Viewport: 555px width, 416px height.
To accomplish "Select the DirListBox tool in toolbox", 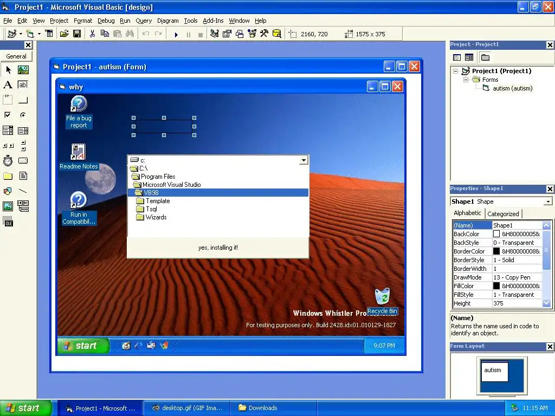I will [8, 176].
